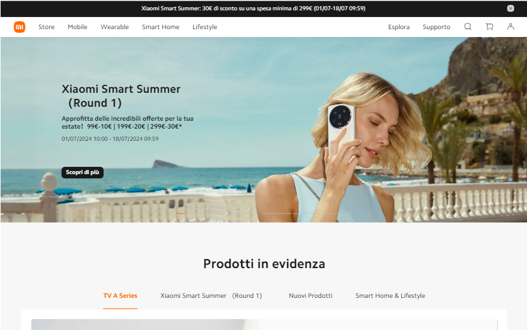Open the search magnifier icon
The width and height of the screenshot is (527, 330).
[468, 27]
